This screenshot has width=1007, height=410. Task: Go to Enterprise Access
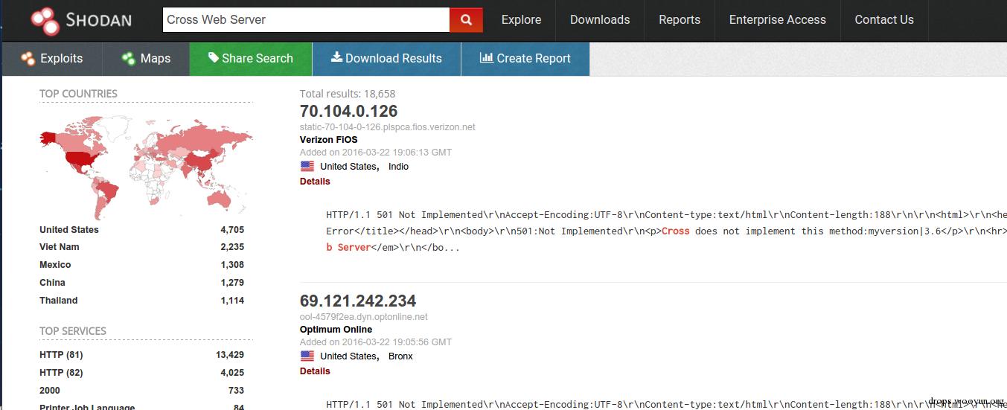778,20
